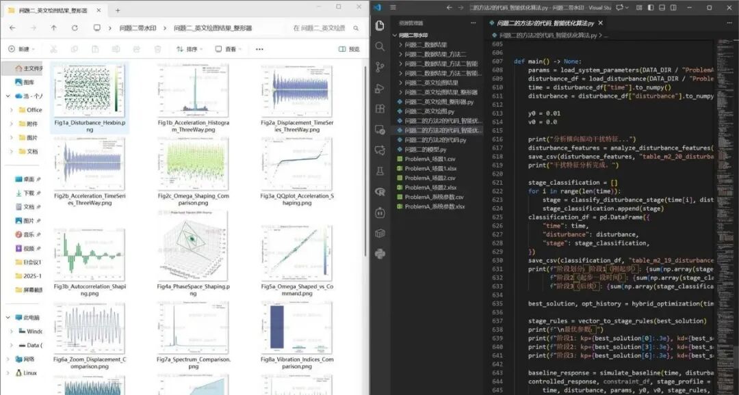739x395 pixels.
Task: Expand the Office folder in File Explorer sidebar
Action: pos(12,110)
